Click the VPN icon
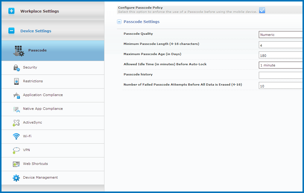Viewport: 304px width, 193px height. (x=16, y=151)
